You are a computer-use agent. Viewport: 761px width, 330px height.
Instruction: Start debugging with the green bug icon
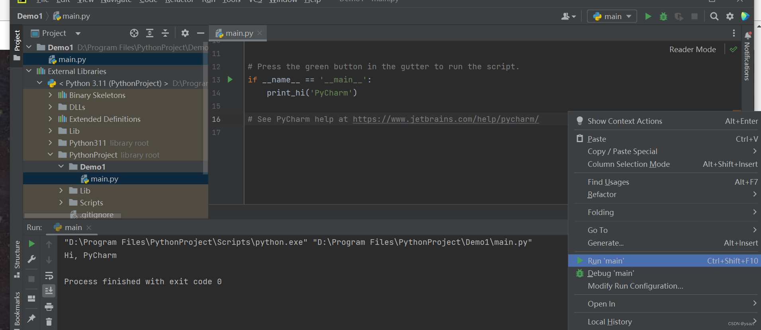[663, 16]
